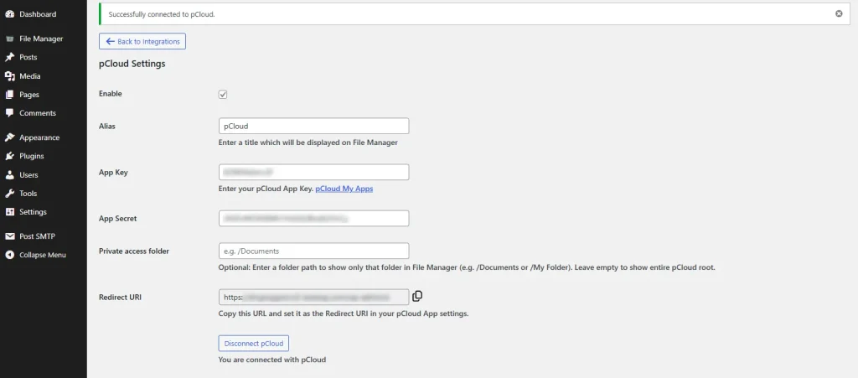Screen dimensions: 858x378
Task: Click the File Manager sidebar icon
Action: pos(9,39)
